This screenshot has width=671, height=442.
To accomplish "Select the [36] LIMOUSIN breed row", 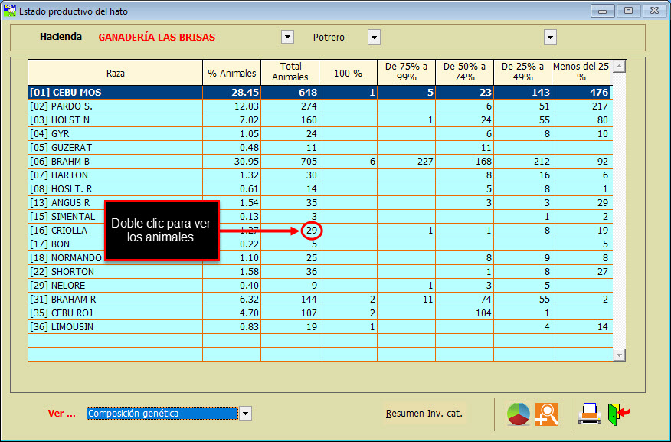I will click(x=115, y=327).
